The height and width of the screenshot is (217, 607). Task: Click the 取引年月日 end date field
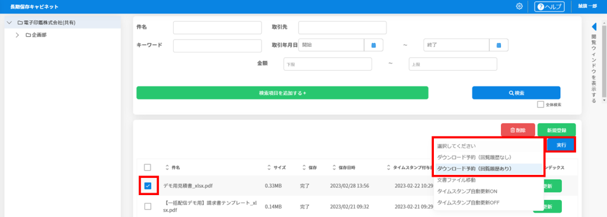pyautogui.click(x=456, y=45)
